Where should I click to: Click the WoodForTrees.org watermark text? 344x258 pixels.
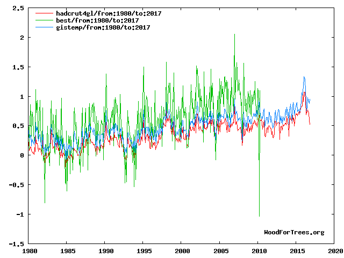coord(294,232)
